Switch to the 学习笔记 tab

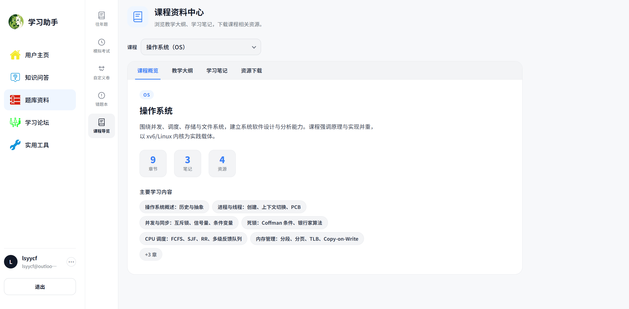tap(217, 71)
